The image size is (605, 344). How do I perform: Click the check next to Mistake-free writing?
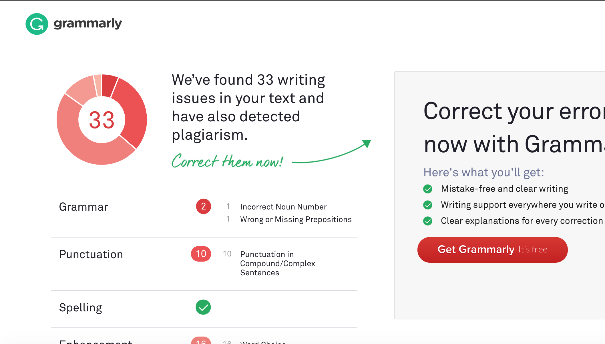click(x=428, y=189)
